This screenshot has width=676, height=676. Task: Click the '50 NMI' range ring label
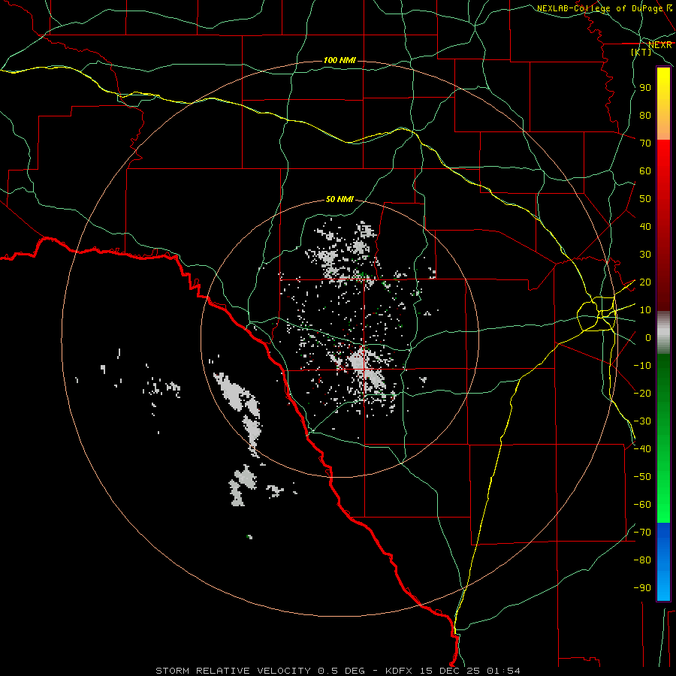340,199
